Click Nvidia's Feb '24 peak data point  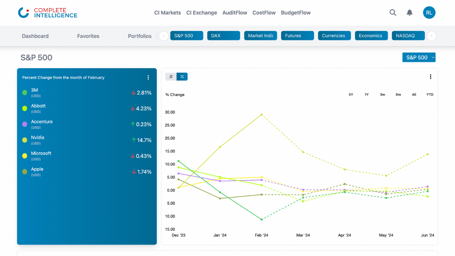pos(262,114)
